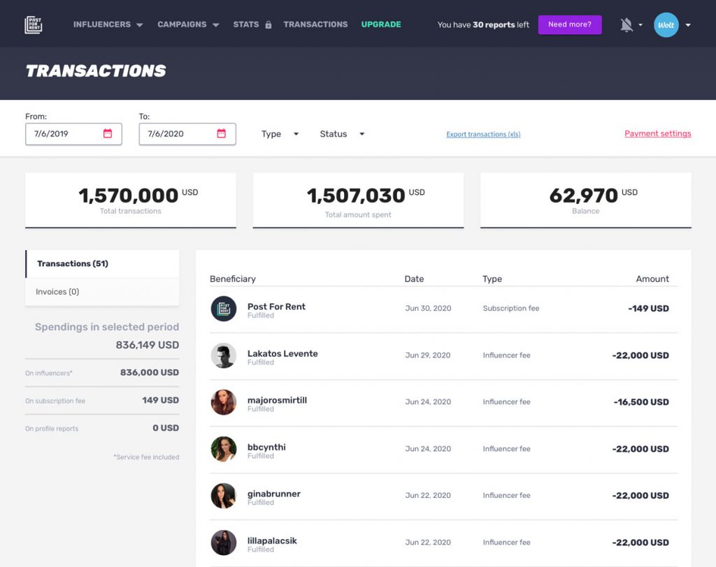Go to the Transactions nav item

[315, 24]
